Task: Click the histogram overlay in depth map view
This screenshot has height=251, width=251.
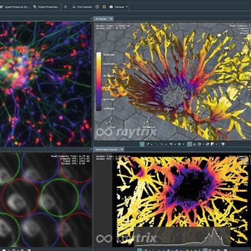Action: pyautogui.click(x=182, y=236)
